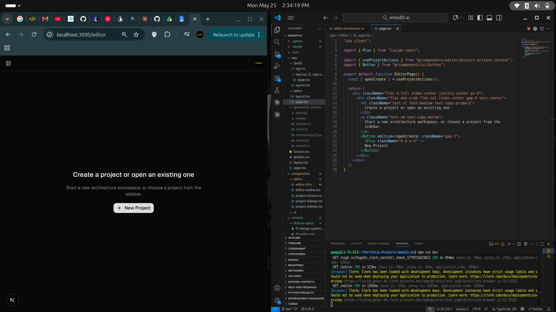Click the VS Code hamburger menu
Image resolution: width=556 pixels, height=312 pixels.
click(291, 18)
